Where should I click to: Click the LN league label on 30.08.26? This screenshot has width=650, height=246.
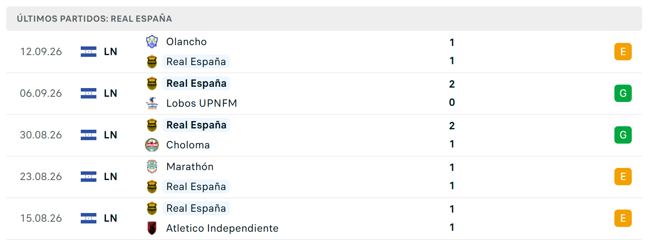111,135
